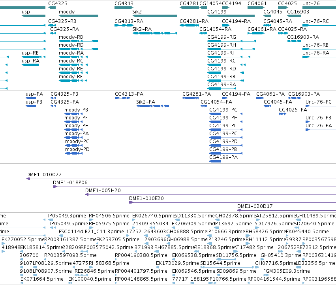
Task: Select the CG4045 gene label
Action: tap(273, 12)
